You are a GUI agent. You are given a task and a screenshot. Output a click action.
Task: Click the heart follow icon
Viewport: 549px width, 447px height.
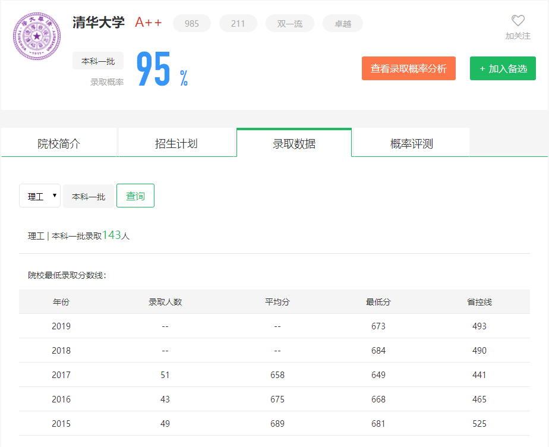[518, 21]
